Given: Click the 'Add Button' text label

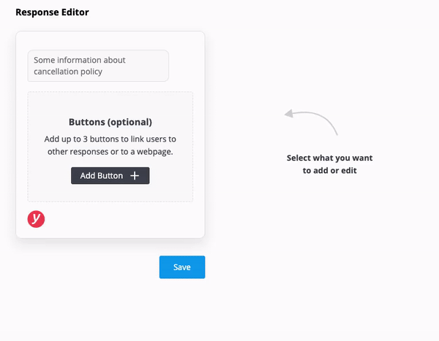Looking at the screenshot, I should [101, 176].
